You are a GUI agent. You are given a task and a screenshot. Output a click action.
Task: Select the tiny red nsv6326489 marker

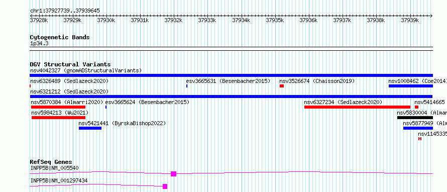click(x=30, y=86)
